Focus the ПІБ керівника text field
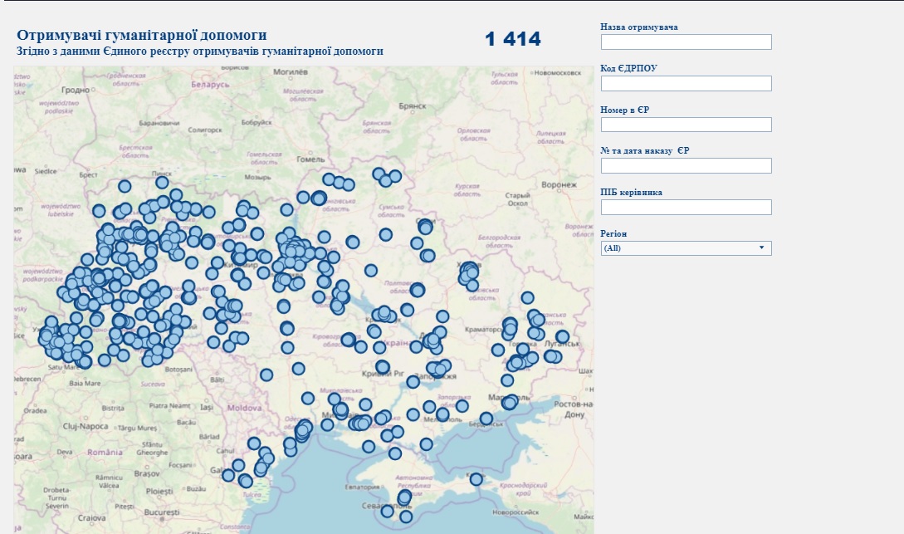Viewport: 904px width, 534px height. pyautogui.click(x=686, y=208)
